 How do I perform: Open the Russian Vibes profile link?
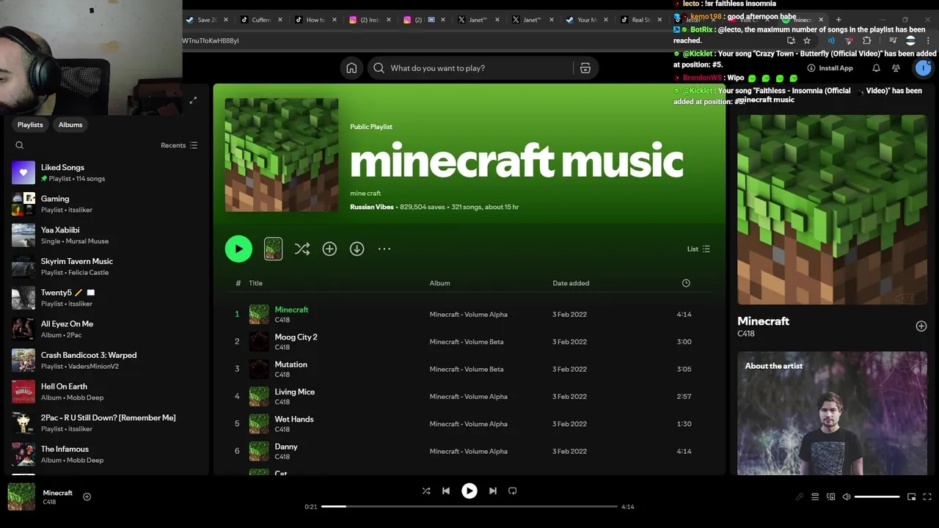click(x=372, y=207)
